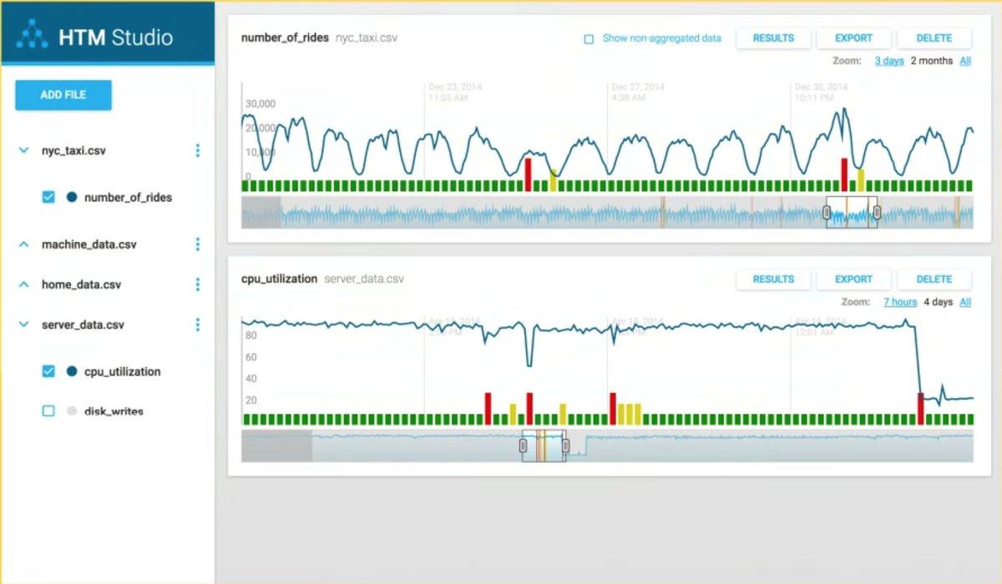Select the machine_data.csv file label

(x=89, y=244)
